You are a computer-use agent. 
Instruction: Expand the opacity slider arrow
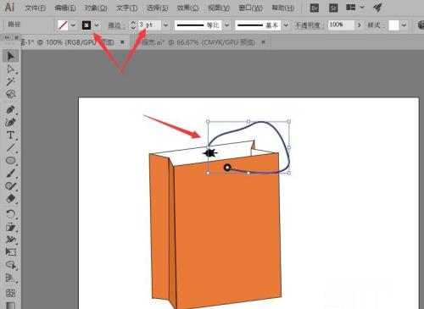pyautogui.click(x=360, y=25)
